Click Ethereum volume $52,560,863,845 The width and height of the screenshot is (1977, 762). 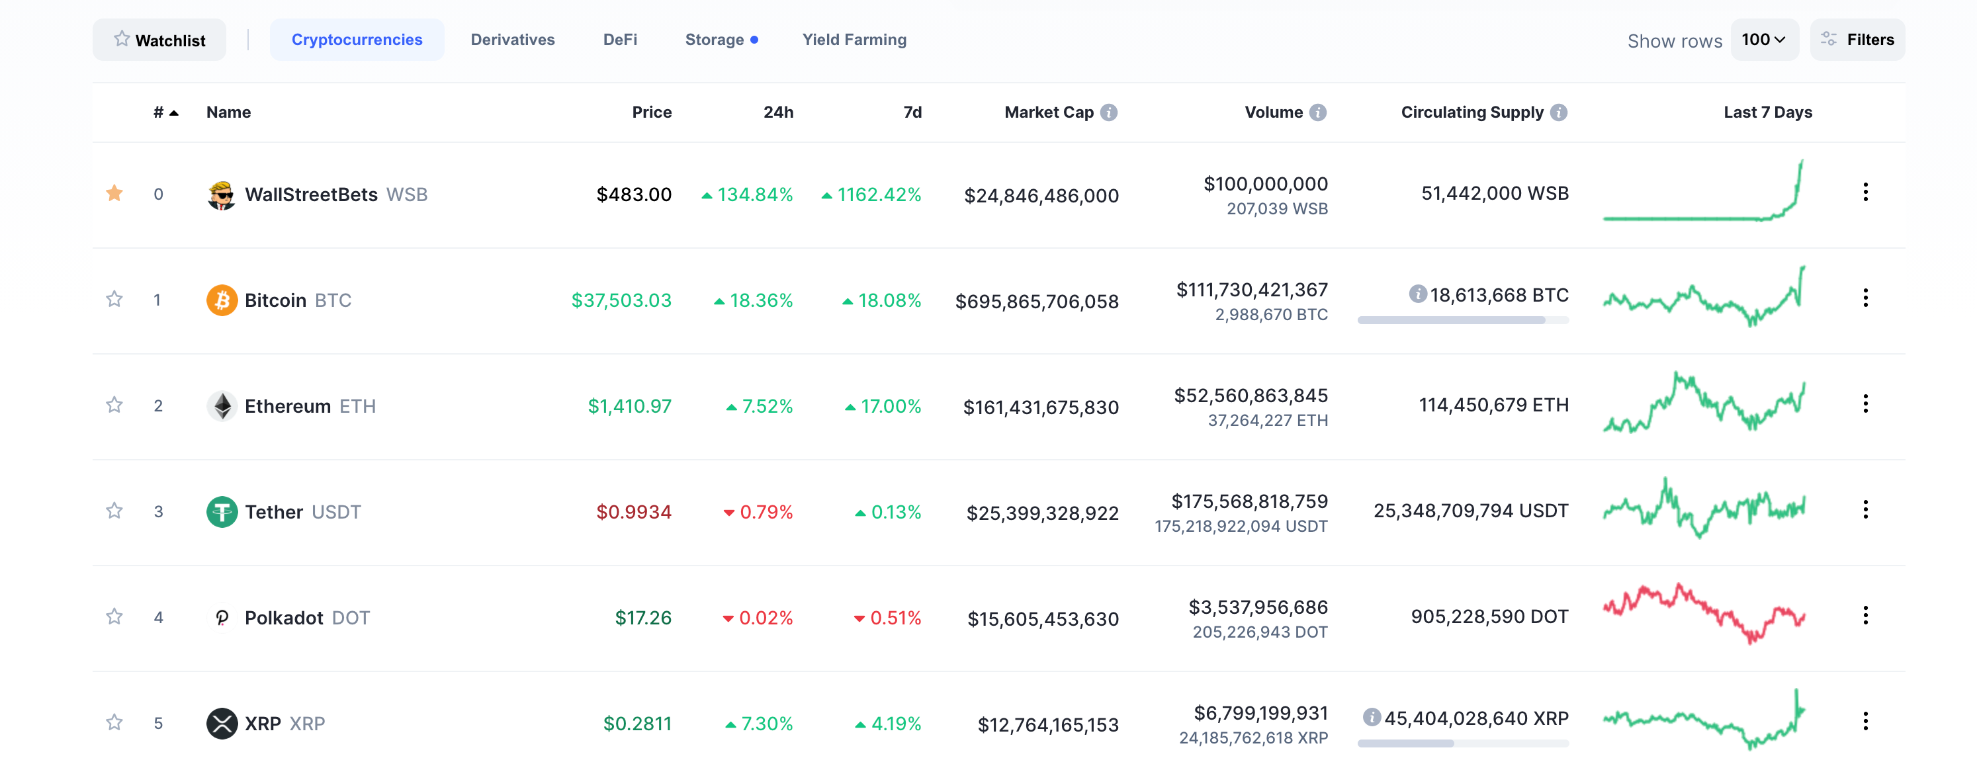[x=1251, y=396]
